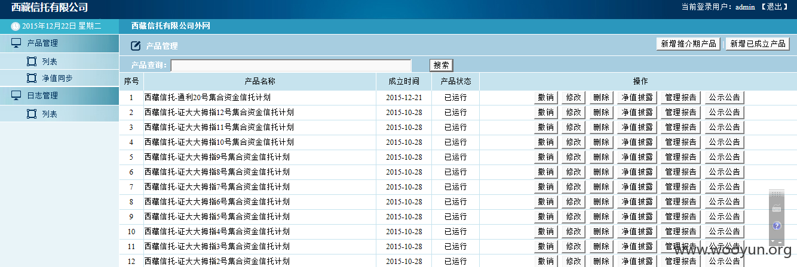Click 已运行 status in 通利20号 row
This screenshot has height=267, width=797.
coord(455,97)
